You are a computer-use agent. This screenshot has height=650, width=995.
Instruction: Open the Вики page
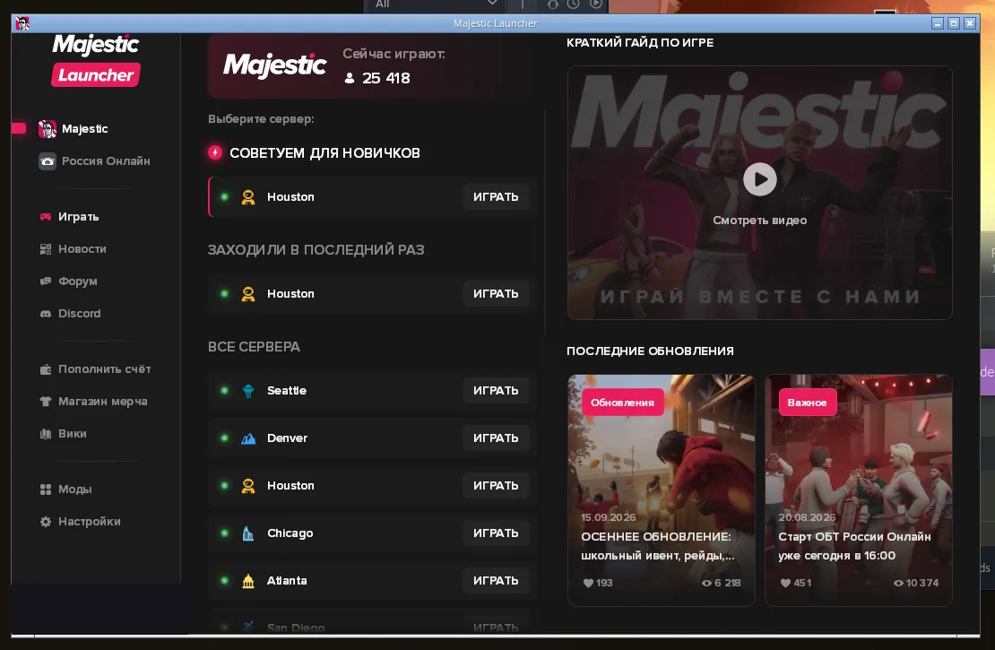73,434
